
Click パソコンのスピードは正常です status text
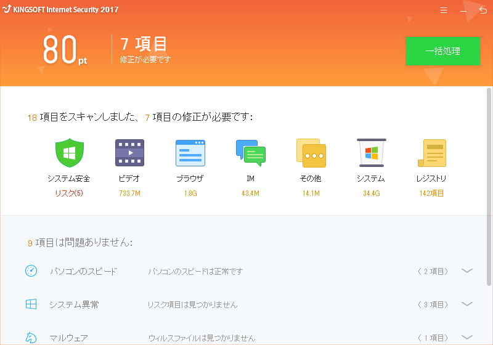(195, 271)
